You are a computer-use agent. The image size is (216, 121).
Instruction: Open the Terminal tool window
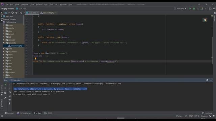pyautogui.click(x=9, y=113)
